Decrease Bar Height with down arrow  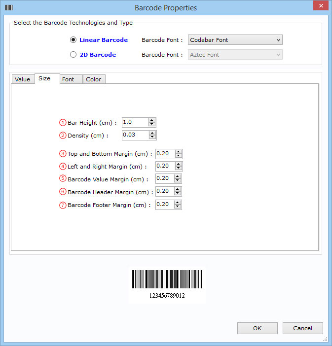tap(152, 125)
